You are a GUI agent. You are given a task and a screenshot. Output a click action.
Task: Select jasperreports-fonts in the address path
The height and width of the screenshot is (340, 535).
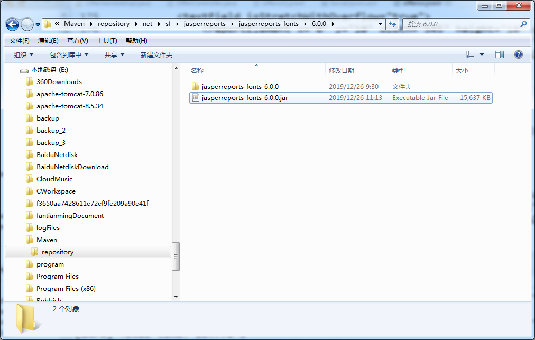(x=269, y=24)
